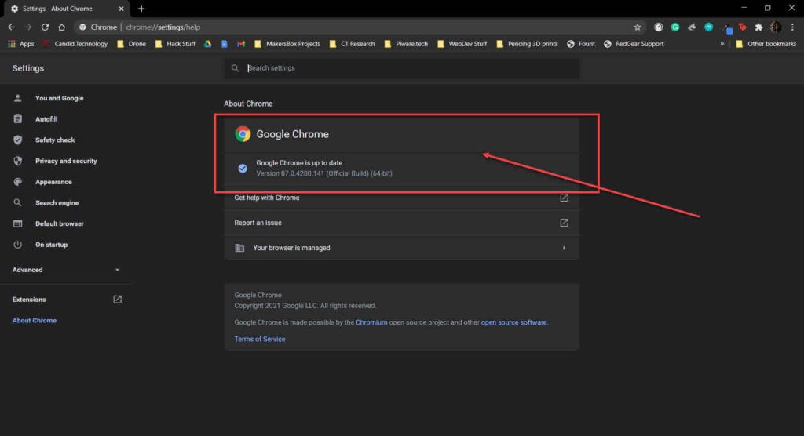Click the profile avatar in the toolbar

pyautogui.click(x=775, y=27)
